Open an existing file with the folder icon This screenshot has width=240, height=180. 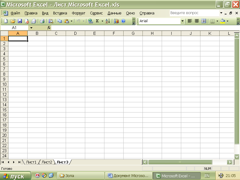coord(13,21)
